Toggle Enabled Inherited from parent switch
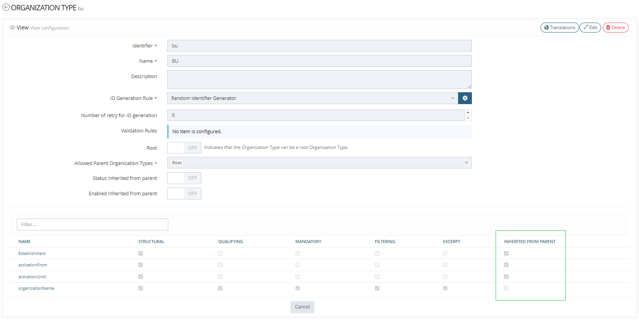639x320 pixels. pos(184,194)
